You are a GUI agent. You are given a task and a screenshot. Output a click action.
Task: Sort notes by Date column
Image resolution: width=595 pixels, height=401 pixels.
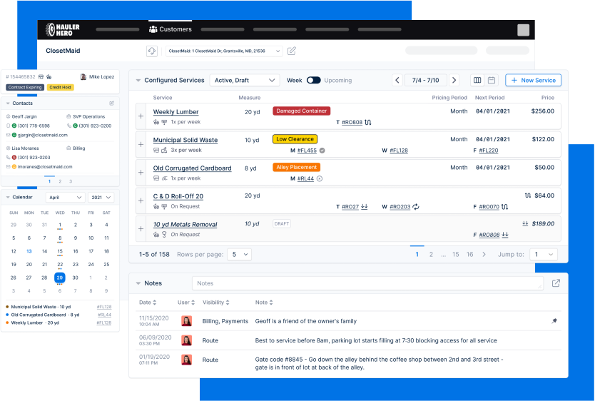[148, 303]
